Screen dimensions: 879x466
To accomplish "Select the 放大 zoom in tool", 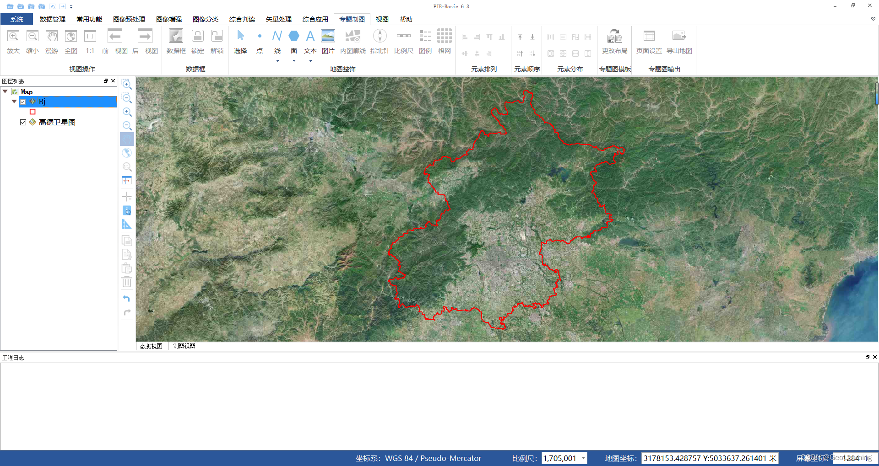I will coord(13,42).
